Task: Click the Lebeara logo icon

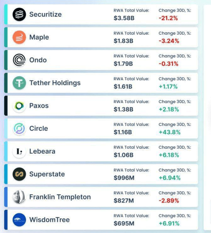Action: click(x=19, y=152)
